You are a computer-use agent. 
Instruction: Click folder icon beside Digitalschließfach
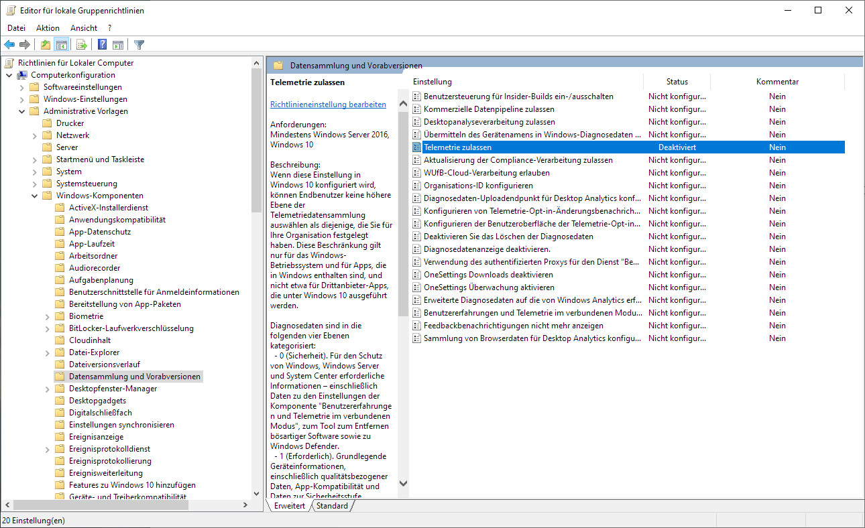pos(60,413)
